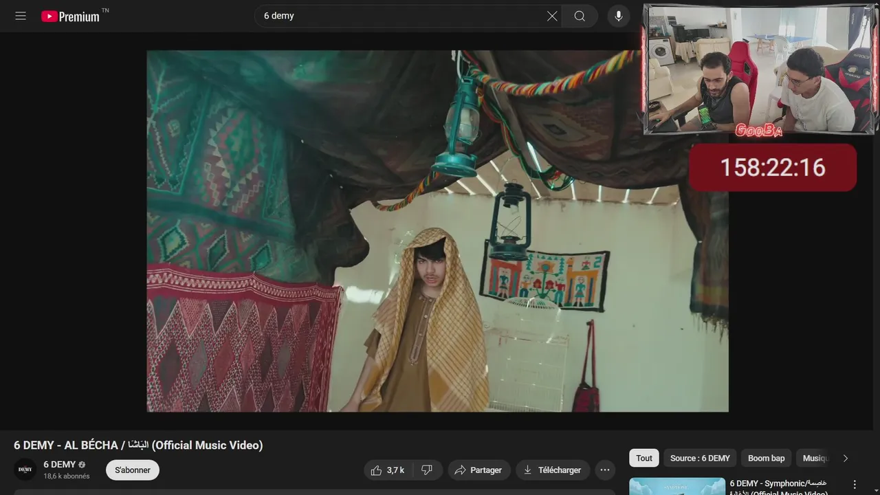This screenshot has height=495, width=880.
Task: Click the video player to pause
Action: 437,231
